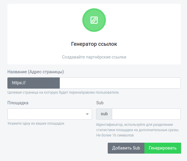
Task: Click the Добавить Sub button
Action: point(126,148)
